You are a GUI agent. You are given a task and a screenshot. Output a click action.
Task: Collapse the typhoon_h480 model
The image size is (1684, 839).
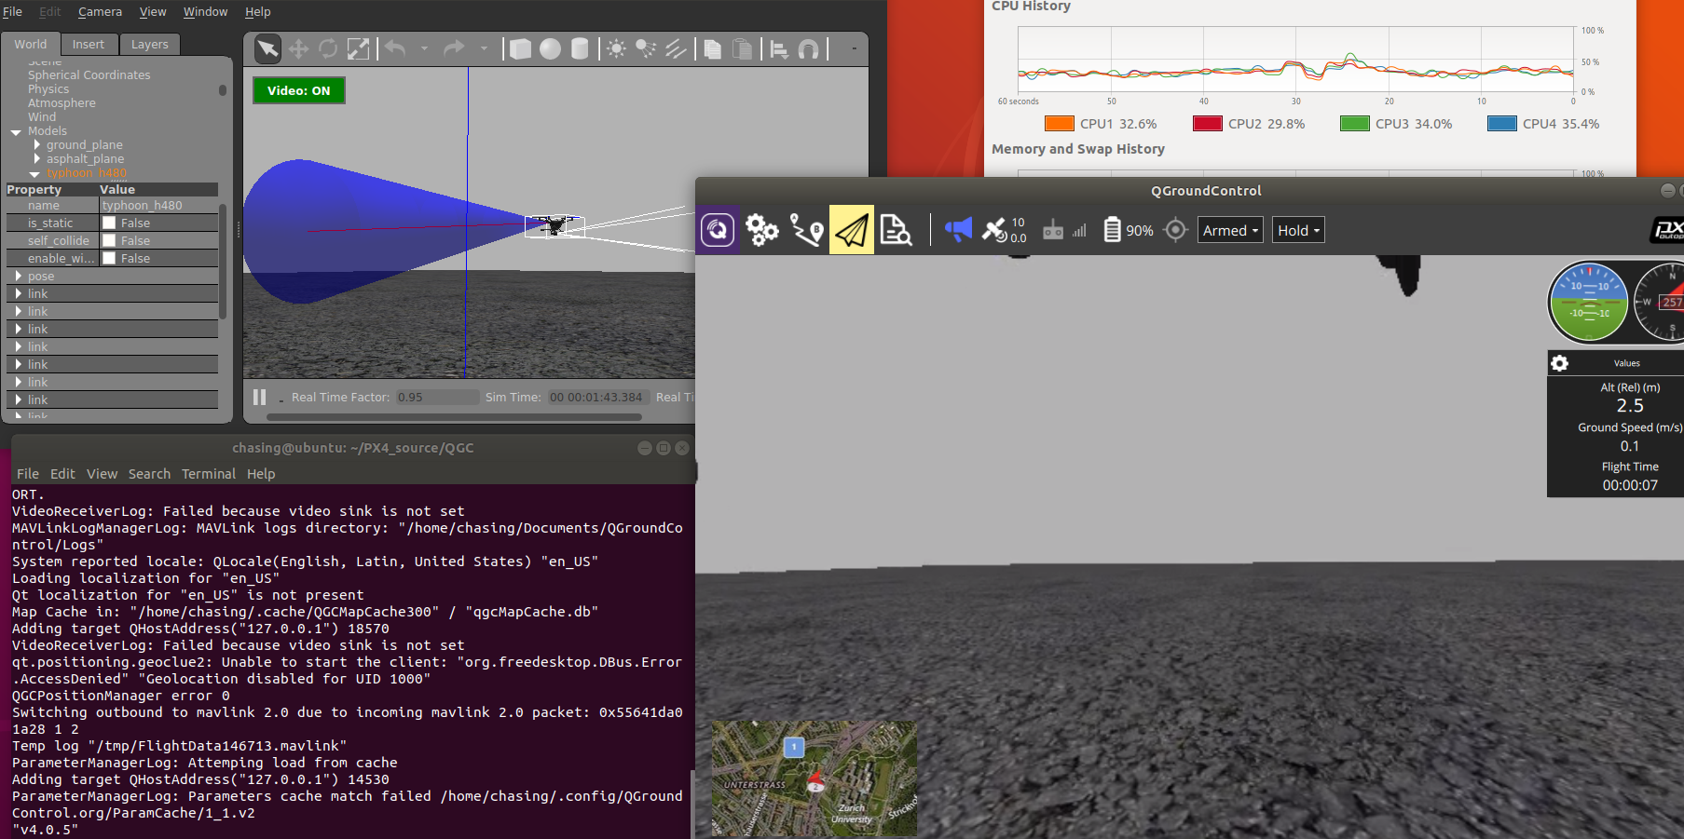[35, 174]
